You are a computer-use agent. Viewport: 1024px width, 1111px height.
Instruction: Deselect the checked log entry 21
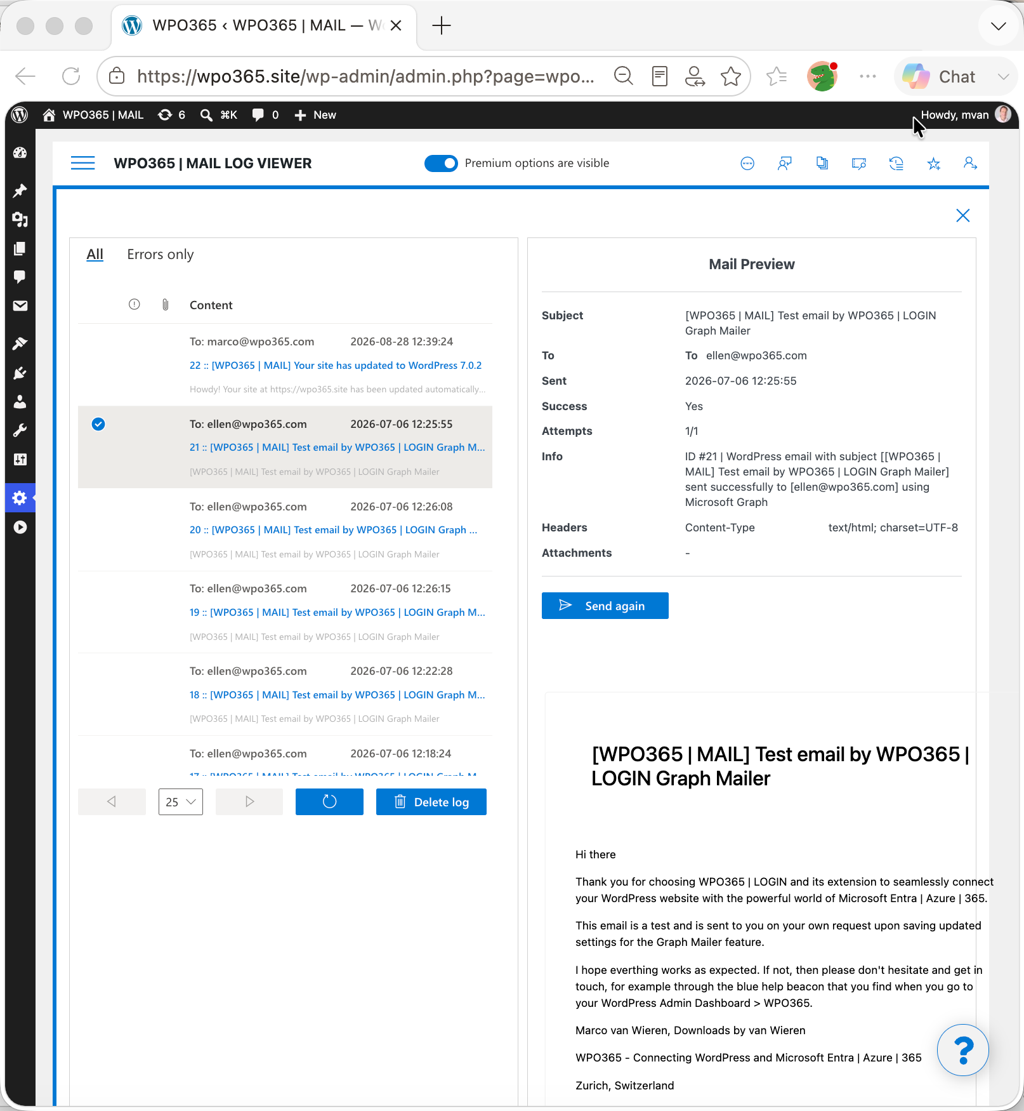pos(98,424)
